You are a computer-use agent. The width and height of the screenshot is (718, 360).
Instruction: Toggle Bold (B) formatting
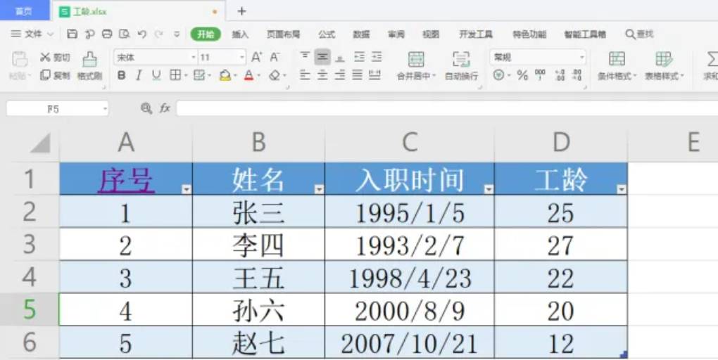121,75
